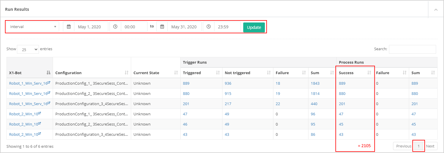Click trigger Failure value 19
Viewport: 444px width, 153px height.
[x=278, y=93]
